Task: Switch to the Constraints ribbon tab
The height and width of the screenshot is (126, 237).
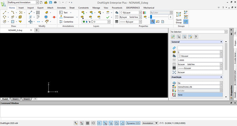Action: point(84,8)
